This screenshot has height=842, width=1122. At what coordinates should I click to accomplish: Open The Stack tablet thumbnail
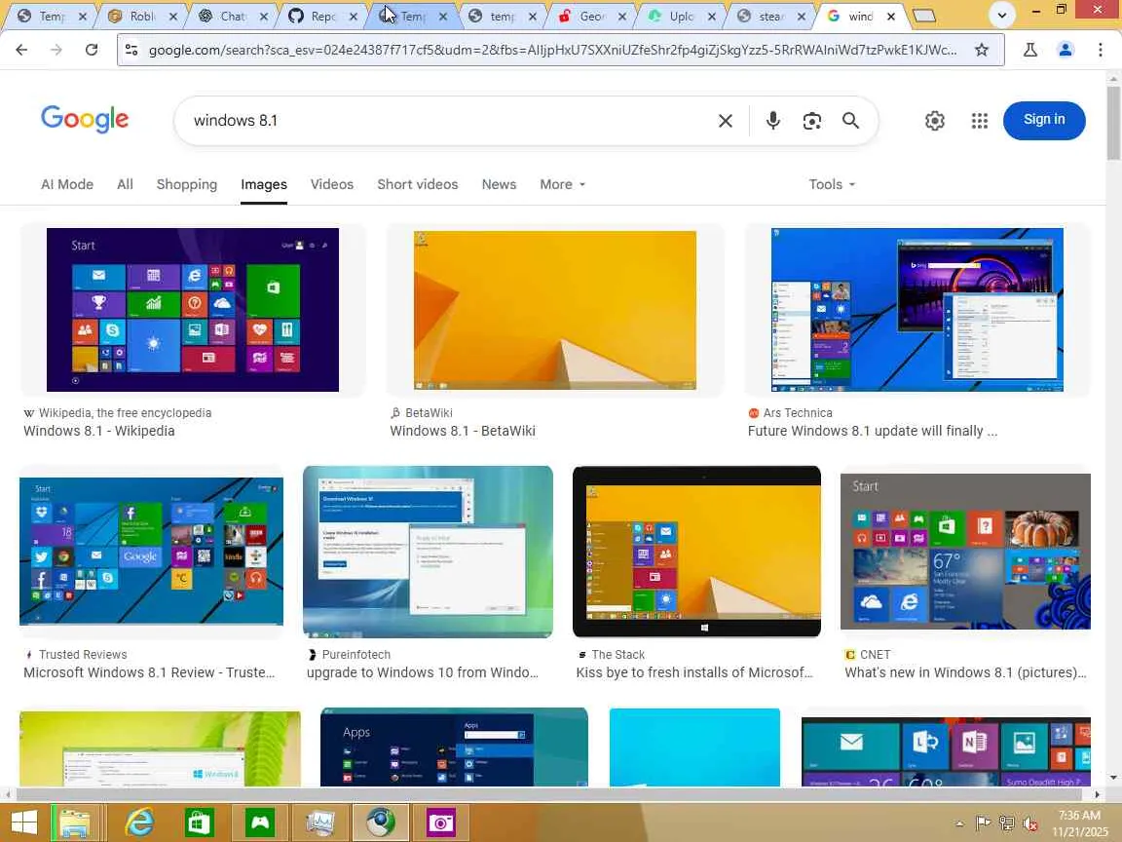(x=696, y=552)
